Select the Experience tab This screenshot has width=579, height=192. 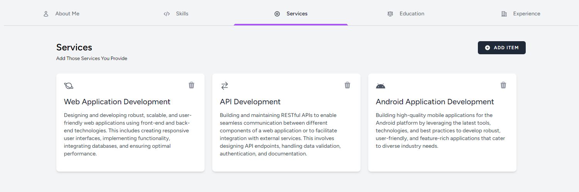tap(527, 13)
